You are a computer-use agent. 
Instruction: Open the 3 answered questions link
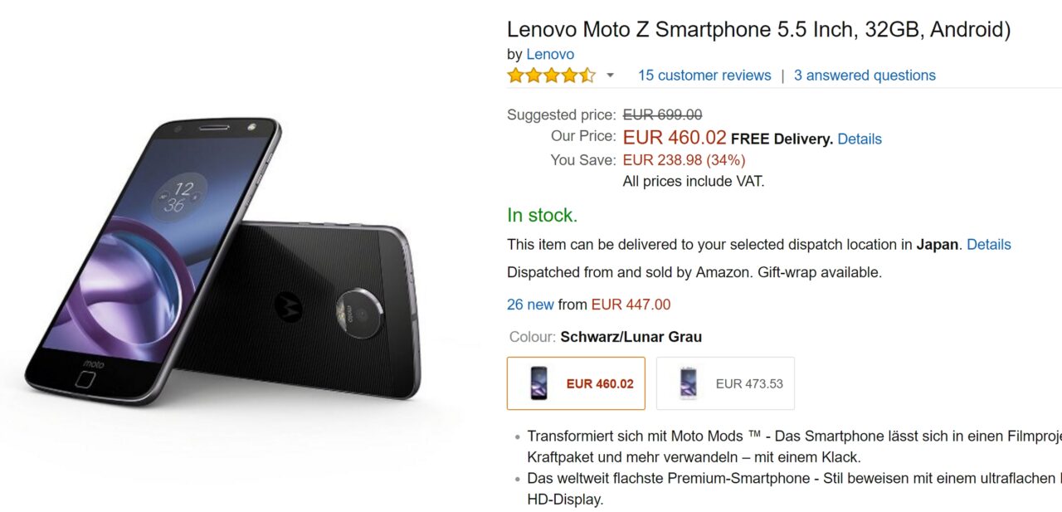[x=865, y=76]
